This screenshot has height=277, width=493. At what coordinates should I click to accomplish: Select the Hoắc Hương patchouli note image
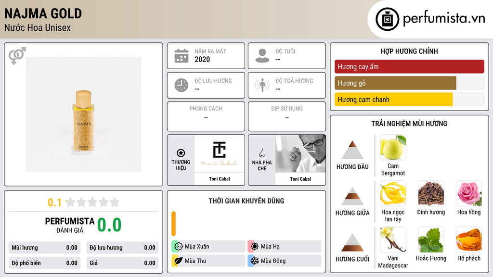click(x=431, y=239)
